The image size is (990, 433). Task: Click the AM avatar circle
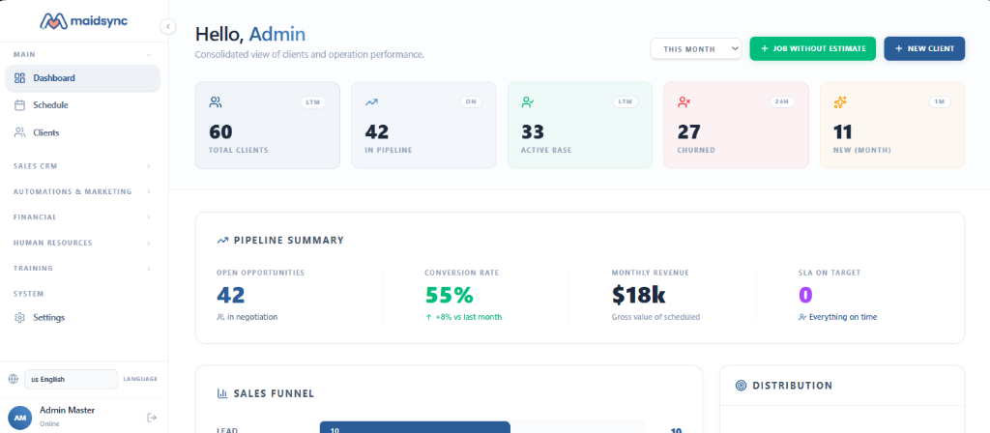click(x=19, y=418)
